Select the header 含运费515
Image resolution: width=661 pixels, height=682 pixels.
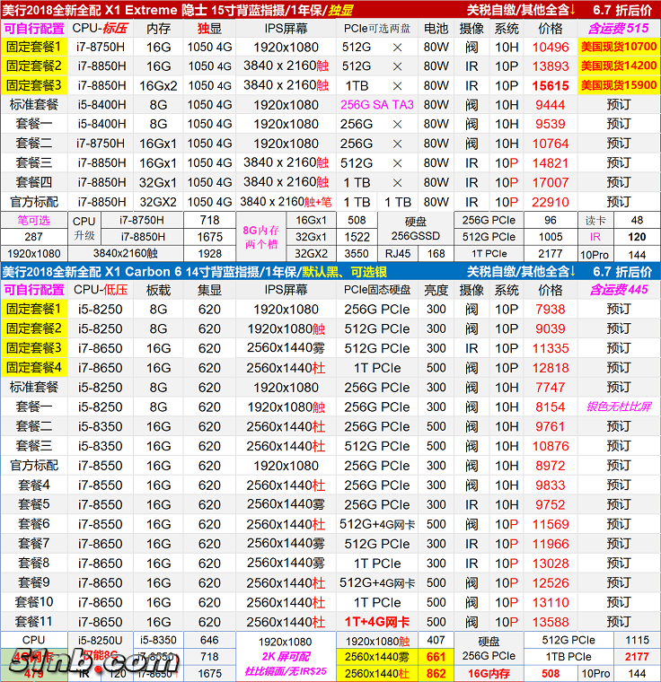618,29
